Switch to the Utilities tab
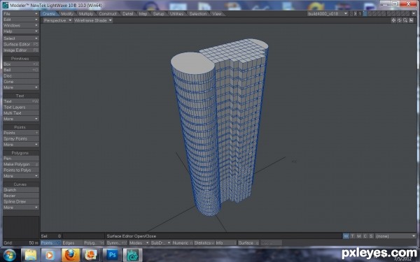This screenshot has width=420, height=262. click(x=177, y=14)
